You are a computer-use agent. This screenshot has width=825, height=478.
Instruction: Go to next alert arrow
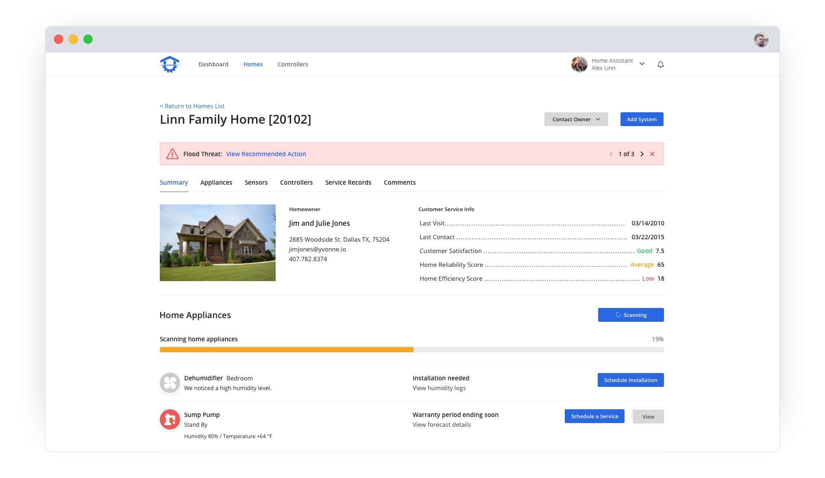point(642,154)
